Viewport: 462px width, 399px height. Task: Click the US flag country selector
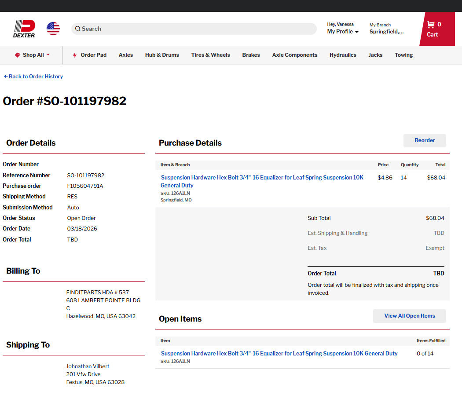click(53, 29)
